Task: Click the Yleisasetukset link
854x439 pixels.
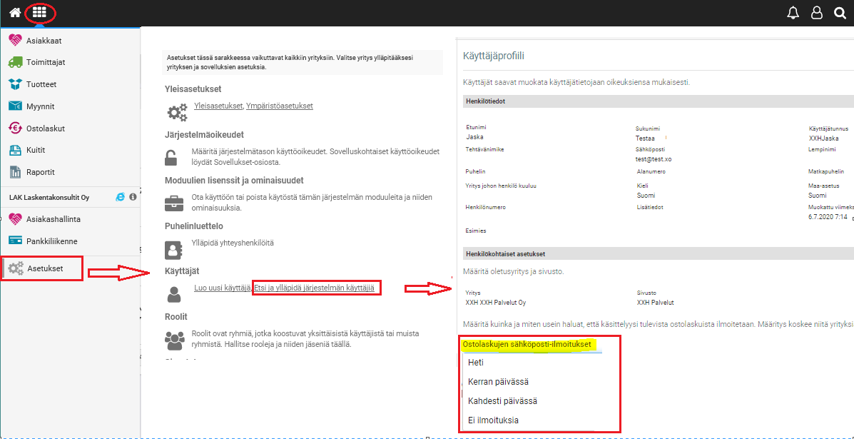Action: click(x=218, y=106)
